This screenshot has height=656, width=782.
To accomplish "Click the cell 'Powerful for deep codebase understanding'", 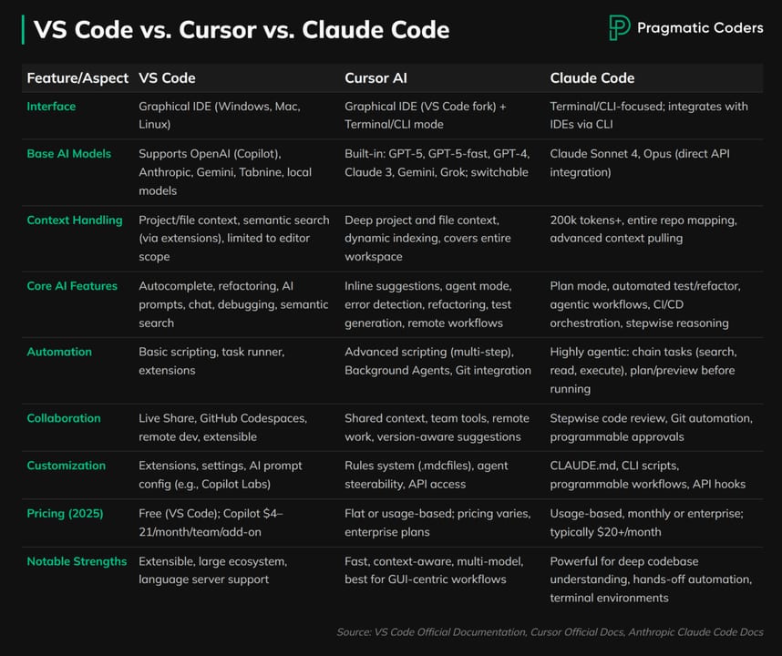I will click(651, 579).
